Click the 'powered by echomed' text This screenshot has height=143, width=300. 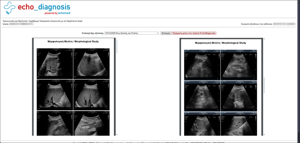click(x=57, y=13)
